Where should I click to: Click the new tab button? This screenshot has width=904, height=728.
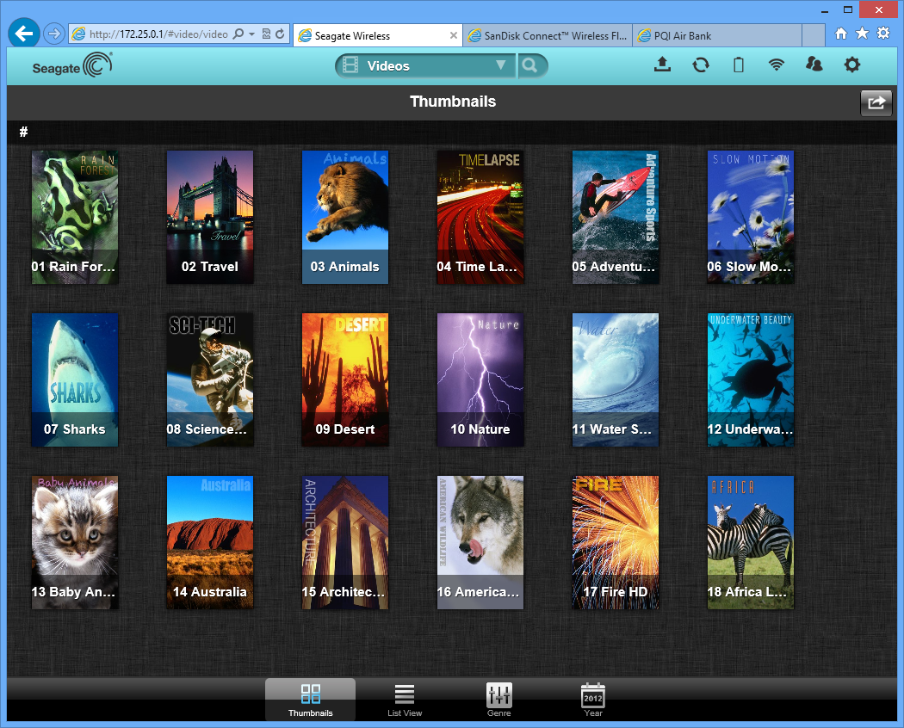pos(813,36)
